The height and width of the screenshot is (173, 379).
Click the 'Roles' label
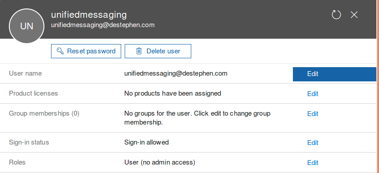17,162
